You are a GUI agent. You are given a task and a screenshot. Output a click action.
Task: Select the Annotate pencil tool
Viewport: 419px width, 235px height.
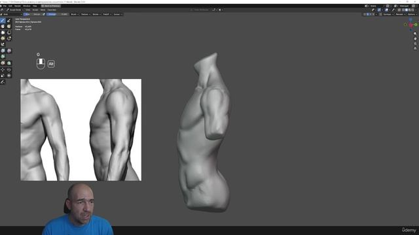(3, 82)
